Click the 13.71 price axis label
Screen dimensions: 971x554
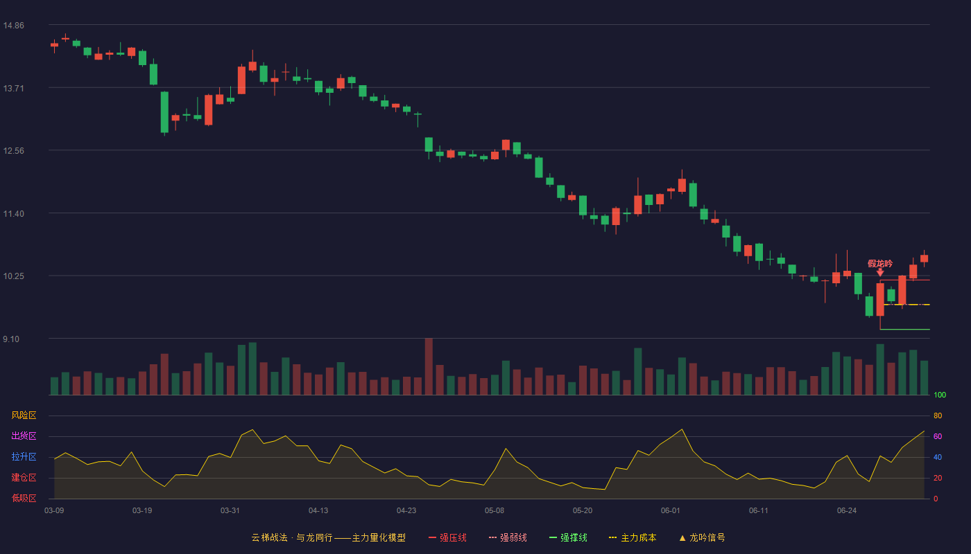point(13,88)
